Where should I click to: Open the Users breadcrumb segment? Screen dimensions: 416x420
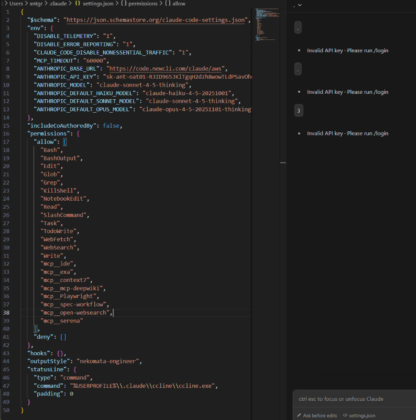(16, 4)
